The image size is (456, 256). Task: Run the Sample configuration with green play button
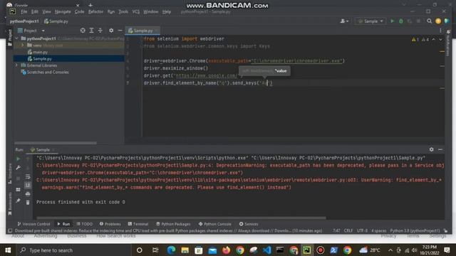coord(393,21)
